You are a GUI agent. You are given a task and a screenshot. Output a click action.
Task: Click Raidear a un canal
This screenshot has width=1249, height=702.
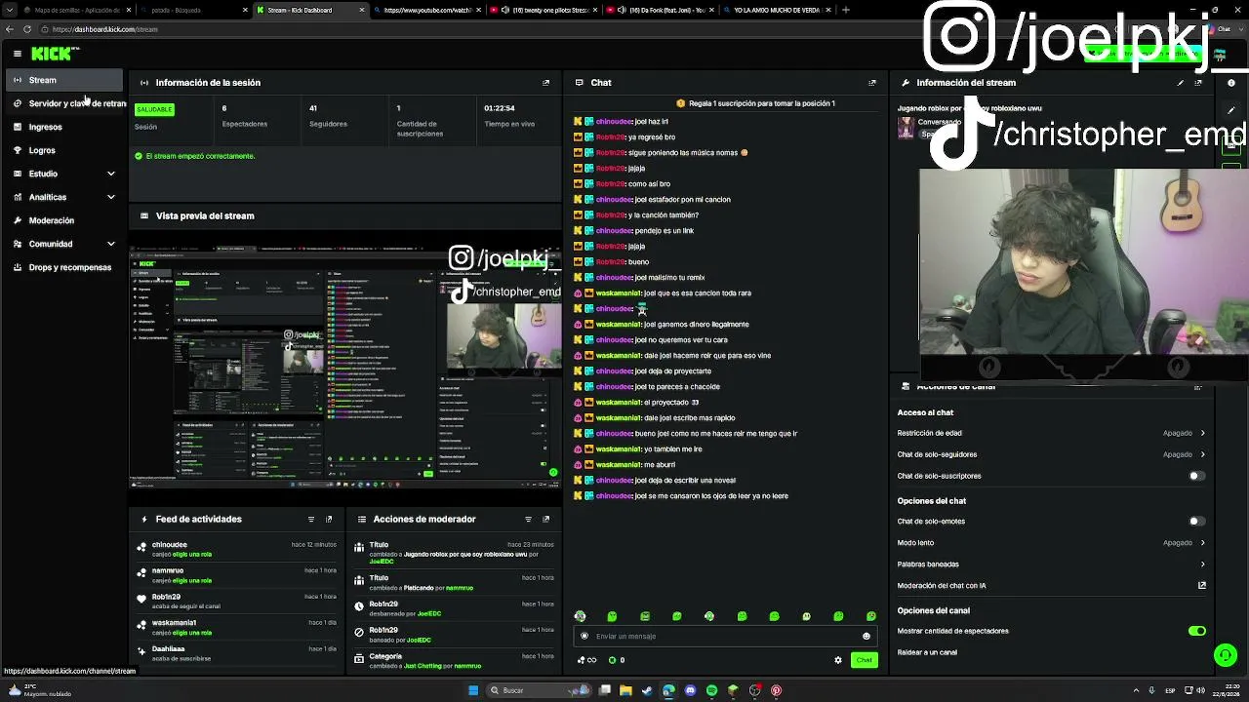[927, 652]
